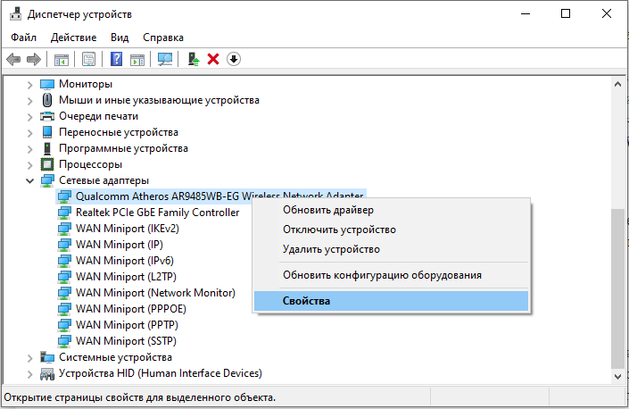Expand the Системные устройства node
This screenshot has width=629, height=409.
[x=29, y=357]
